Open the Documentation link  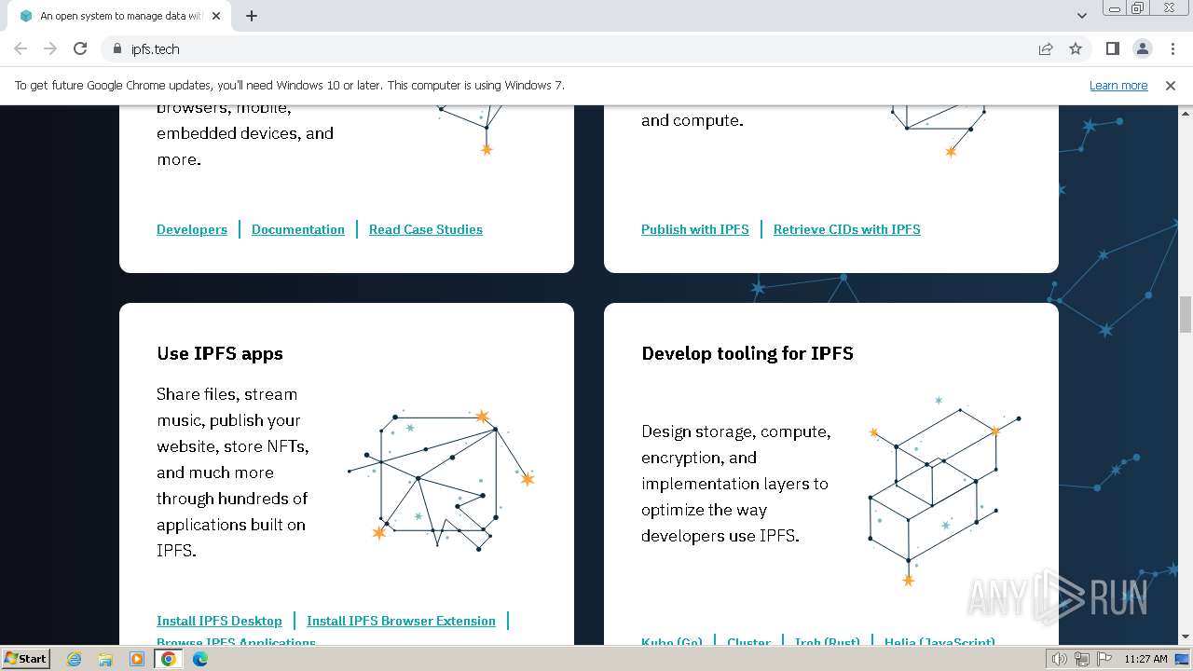coord(298,229)
